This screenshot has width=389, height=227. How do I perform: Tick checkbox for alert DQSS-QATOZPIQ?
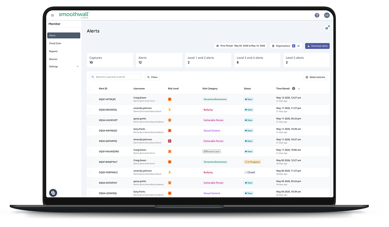coord(90,141)
